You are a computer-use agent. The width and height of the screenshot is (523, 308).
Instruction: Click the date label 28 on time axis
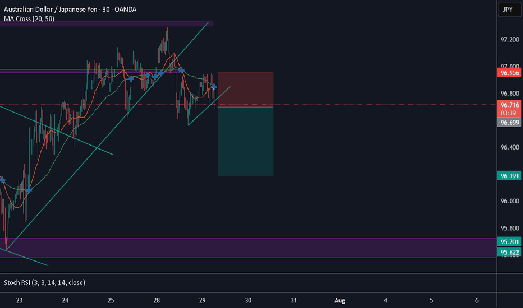pyautogui.click(x=157, y=300)
